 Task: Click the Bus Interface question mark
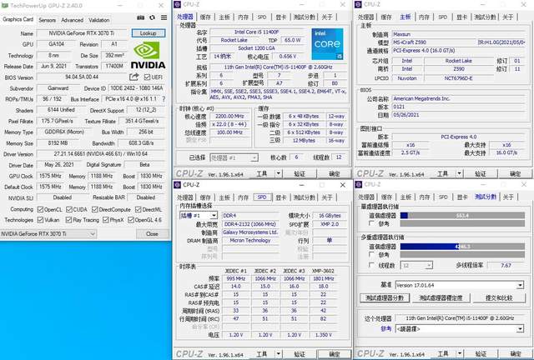[x=164, y=99]
